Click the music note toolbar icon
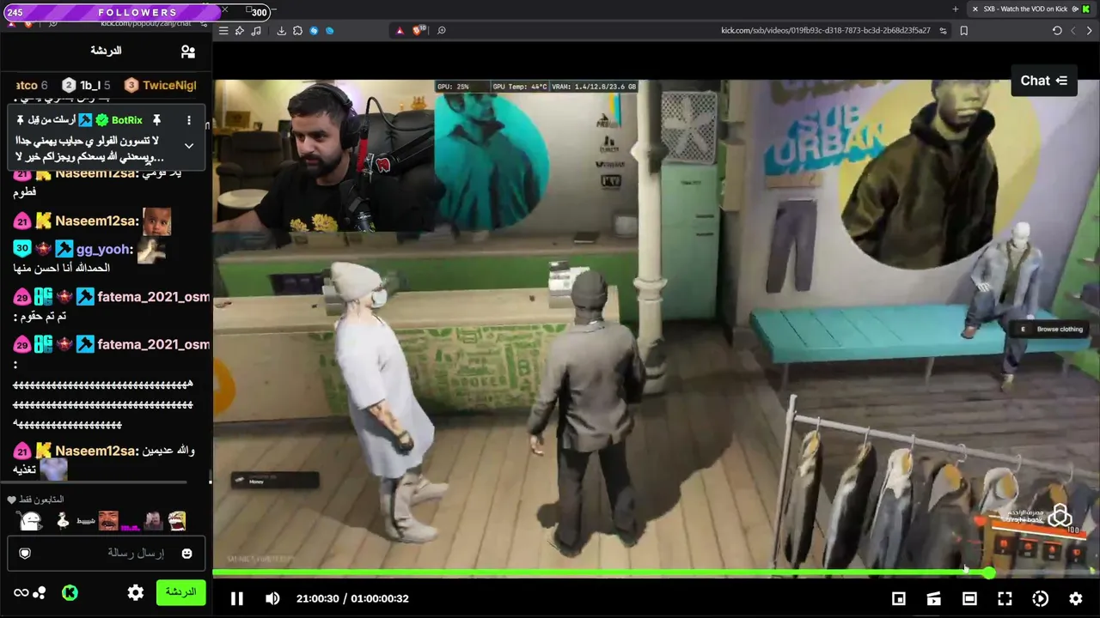Viewport: 1100px width, 618px height. pos(256,31)
